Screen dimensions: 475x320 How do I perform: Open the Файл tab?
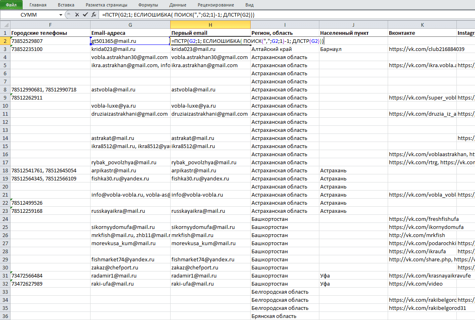11,5
